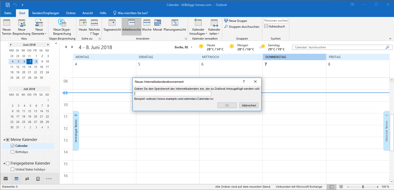The image size is (394, 190).
Task: Switch to reading view in status bar
Action: click(341, 187)
